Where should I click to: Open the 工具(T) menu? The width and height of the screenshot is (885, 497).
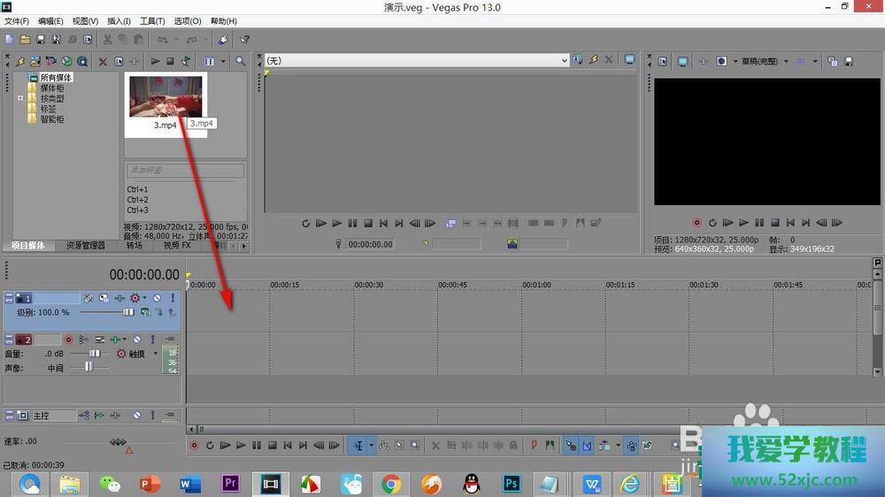pyautogui.click(x=152, y=20)
